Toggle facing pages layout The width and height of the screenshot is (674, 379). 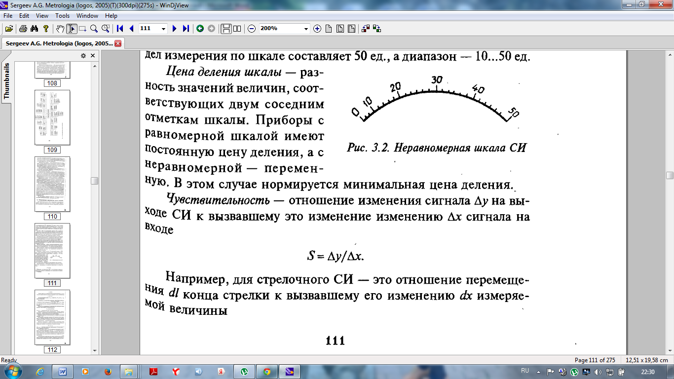(x=237, y=29)
